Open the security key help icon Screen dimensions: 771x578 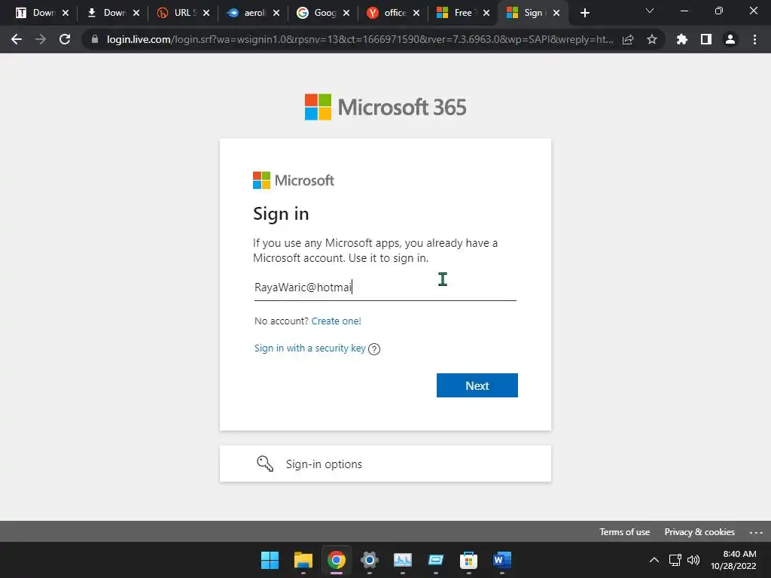point(374,349)
